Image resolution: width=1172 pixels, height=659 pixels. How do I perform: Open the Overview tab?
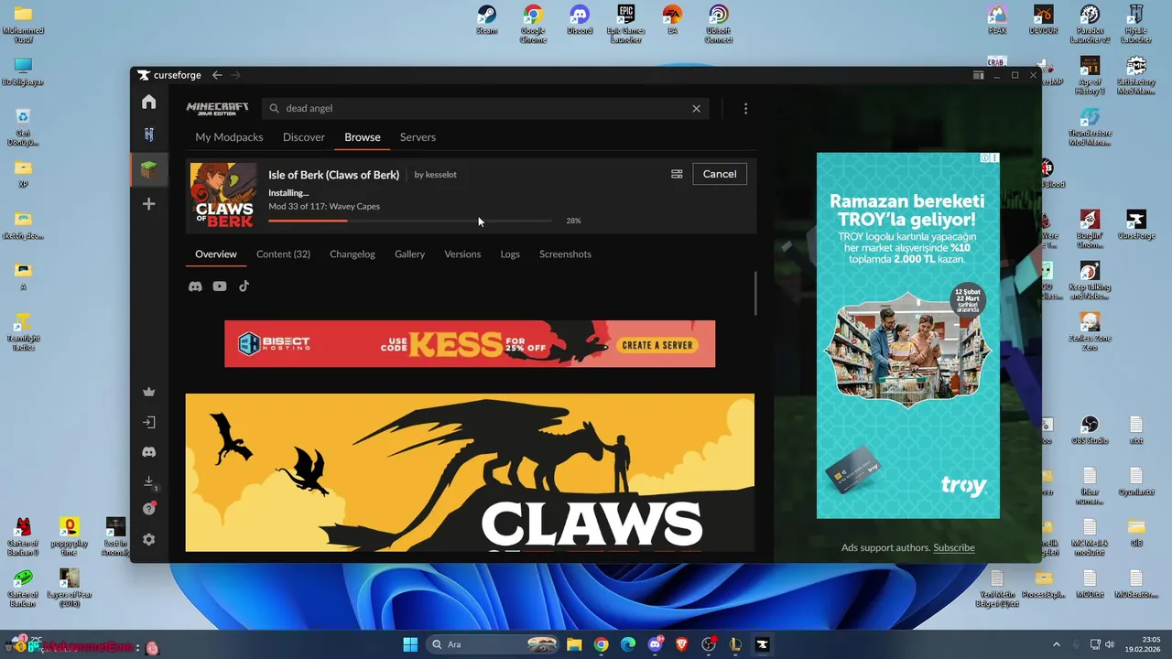216,254
